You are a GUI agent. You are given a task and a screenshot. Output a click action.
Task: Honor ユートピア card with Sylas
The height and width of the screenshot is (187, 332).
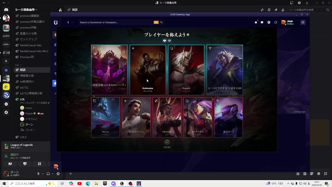225,70
